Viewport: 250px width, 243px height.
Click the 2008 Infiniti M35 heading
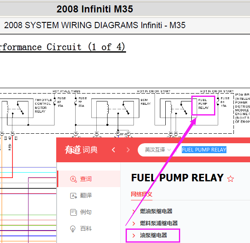pyautogui.click(x=95, y=9)
